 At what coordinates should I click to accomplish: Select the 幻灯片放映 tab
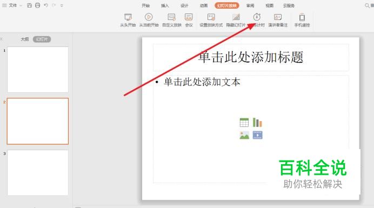pyautogui.click(x=226, y=5)
